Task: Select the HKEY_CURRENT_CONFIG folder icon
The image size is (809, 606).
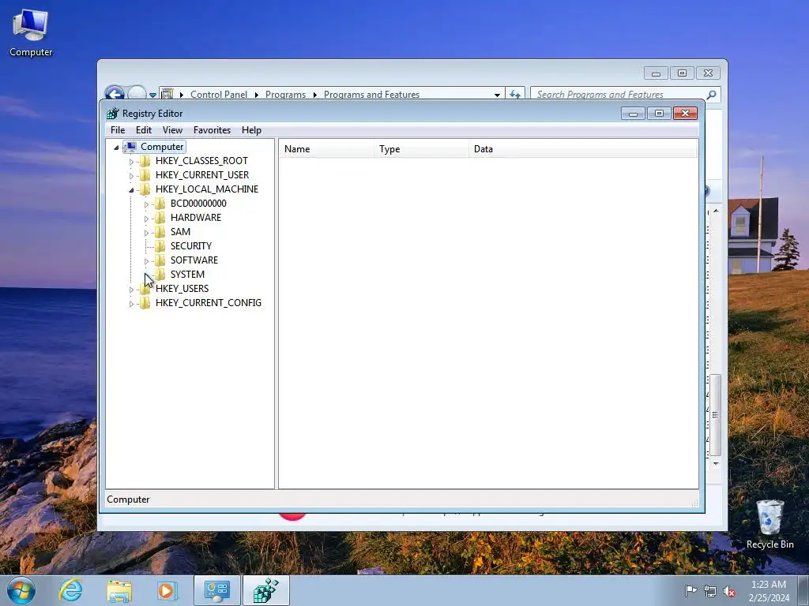Action: point(145,302)
